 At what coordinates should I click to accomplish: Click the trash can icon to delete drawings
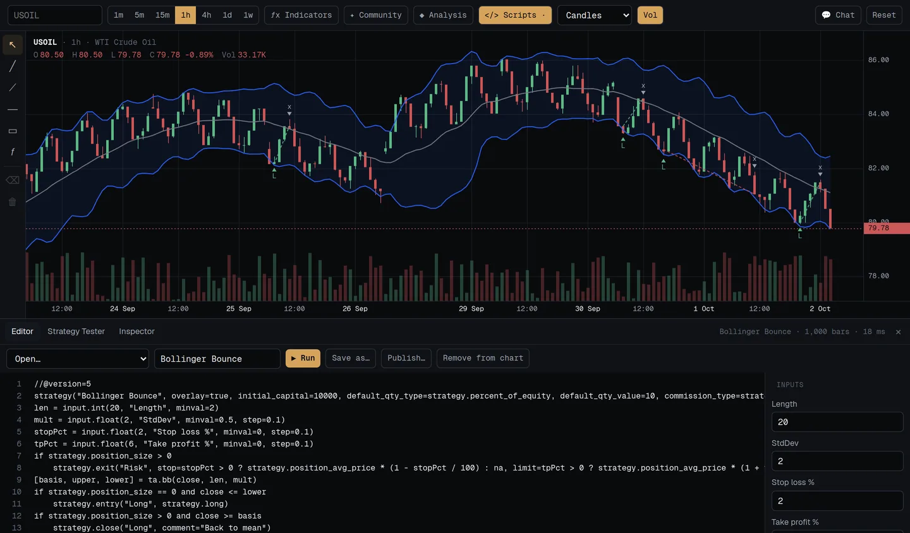(x=13, y=202)
